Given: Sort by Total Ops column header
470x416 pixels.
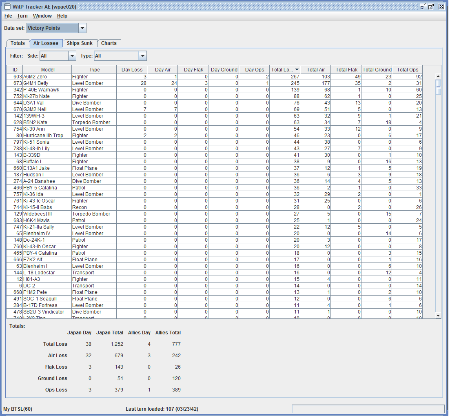Looking at the screenshot, I should click(x=407, y=69).
